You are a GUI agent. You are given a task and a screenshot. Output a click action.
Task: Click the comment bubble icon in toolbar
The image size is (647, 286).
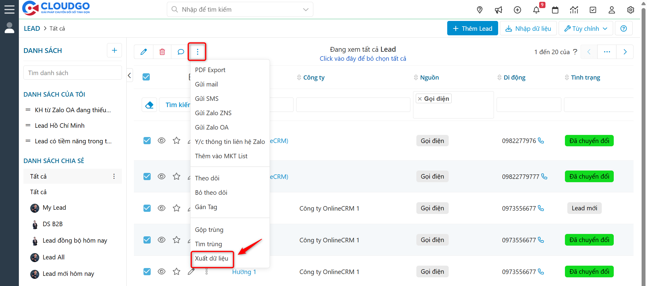(x=181, y=52)
